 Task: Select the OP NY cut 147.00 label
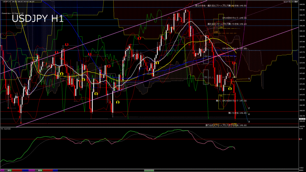[x=231, y=101]
